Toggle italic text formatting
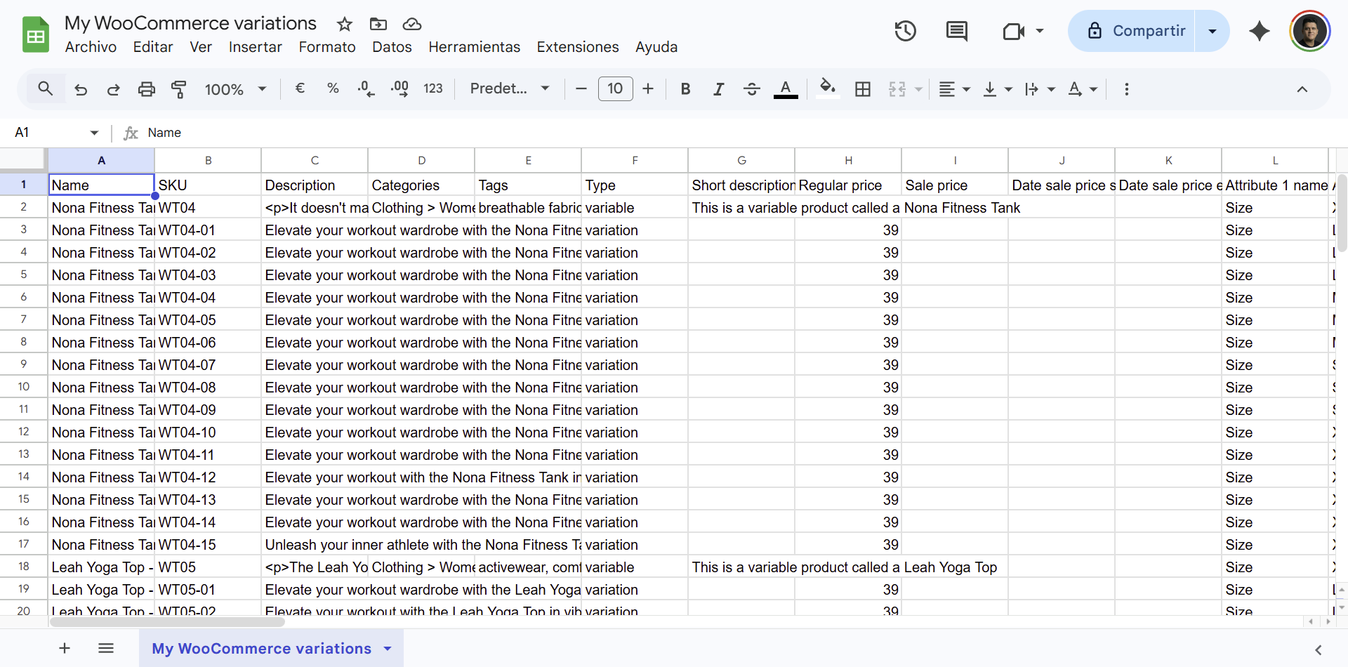Screen dimensions: 1348x667 point(718,89)
